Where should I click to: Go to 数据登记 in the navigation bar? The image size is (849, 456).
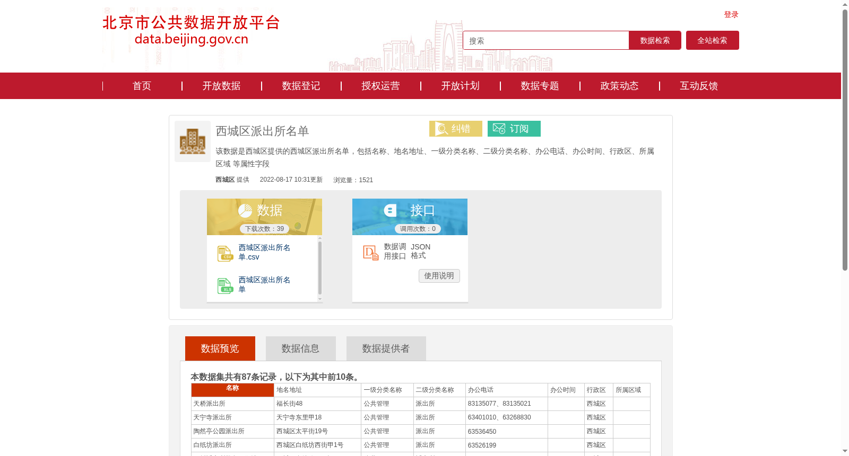click(301, 86)
